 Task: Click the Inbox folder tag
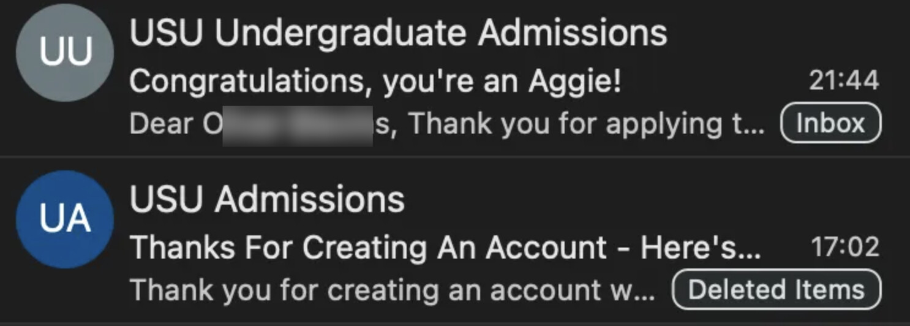point(831,124)
